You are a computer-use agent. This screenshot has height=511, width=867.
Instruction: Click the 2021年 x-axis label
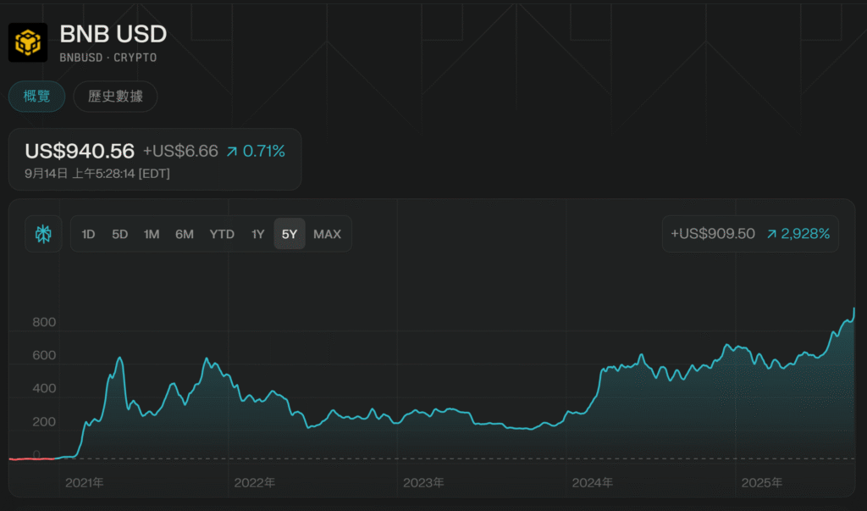[85, 483]
